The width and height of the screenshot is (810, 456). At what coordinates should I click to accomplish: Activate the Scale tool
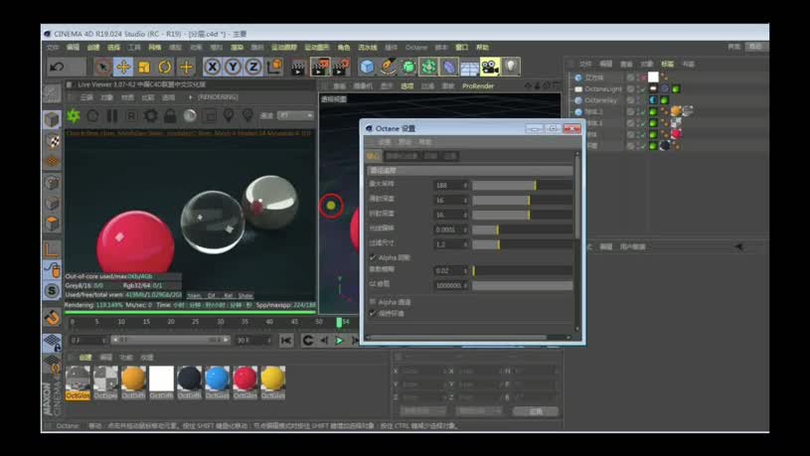click(x=144, y=67)
